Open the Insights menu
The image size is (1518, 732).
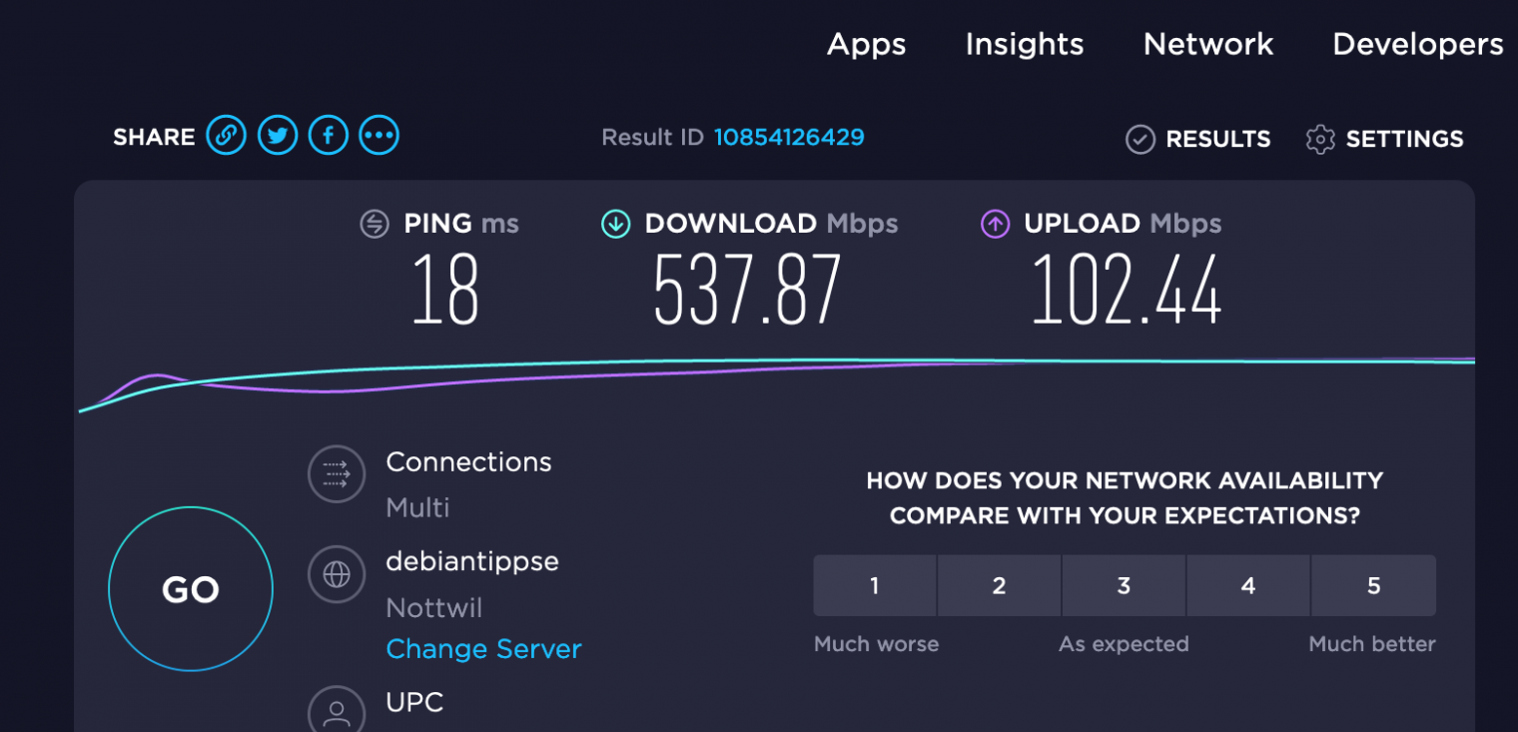[x=1025, y=44]
